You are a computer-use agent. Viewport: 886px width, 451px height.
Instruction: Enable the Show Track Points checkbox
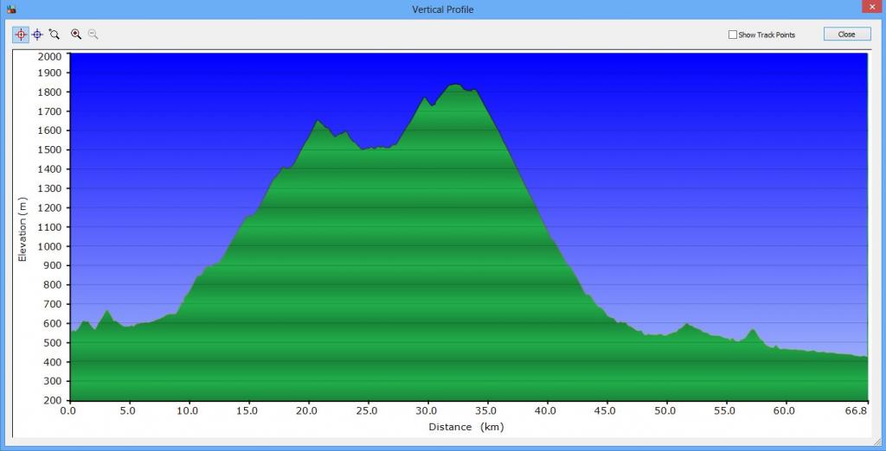[x=733, y=35]
